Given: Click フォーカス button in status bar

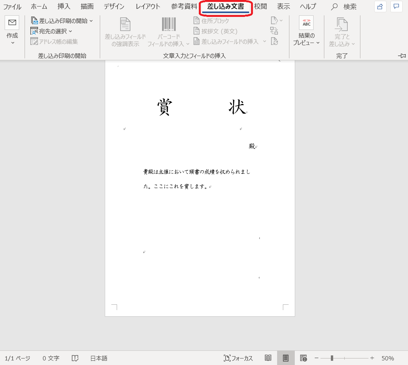Looking at the screenshot, I should pos(238,358).
